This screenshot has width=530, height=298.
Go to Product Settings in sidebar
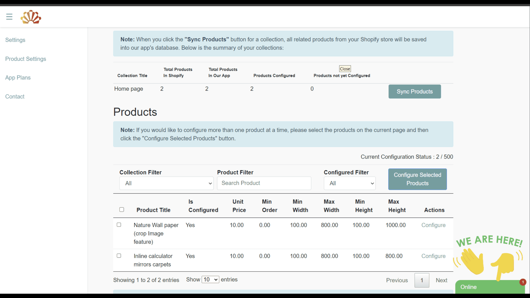click(26, 59)
